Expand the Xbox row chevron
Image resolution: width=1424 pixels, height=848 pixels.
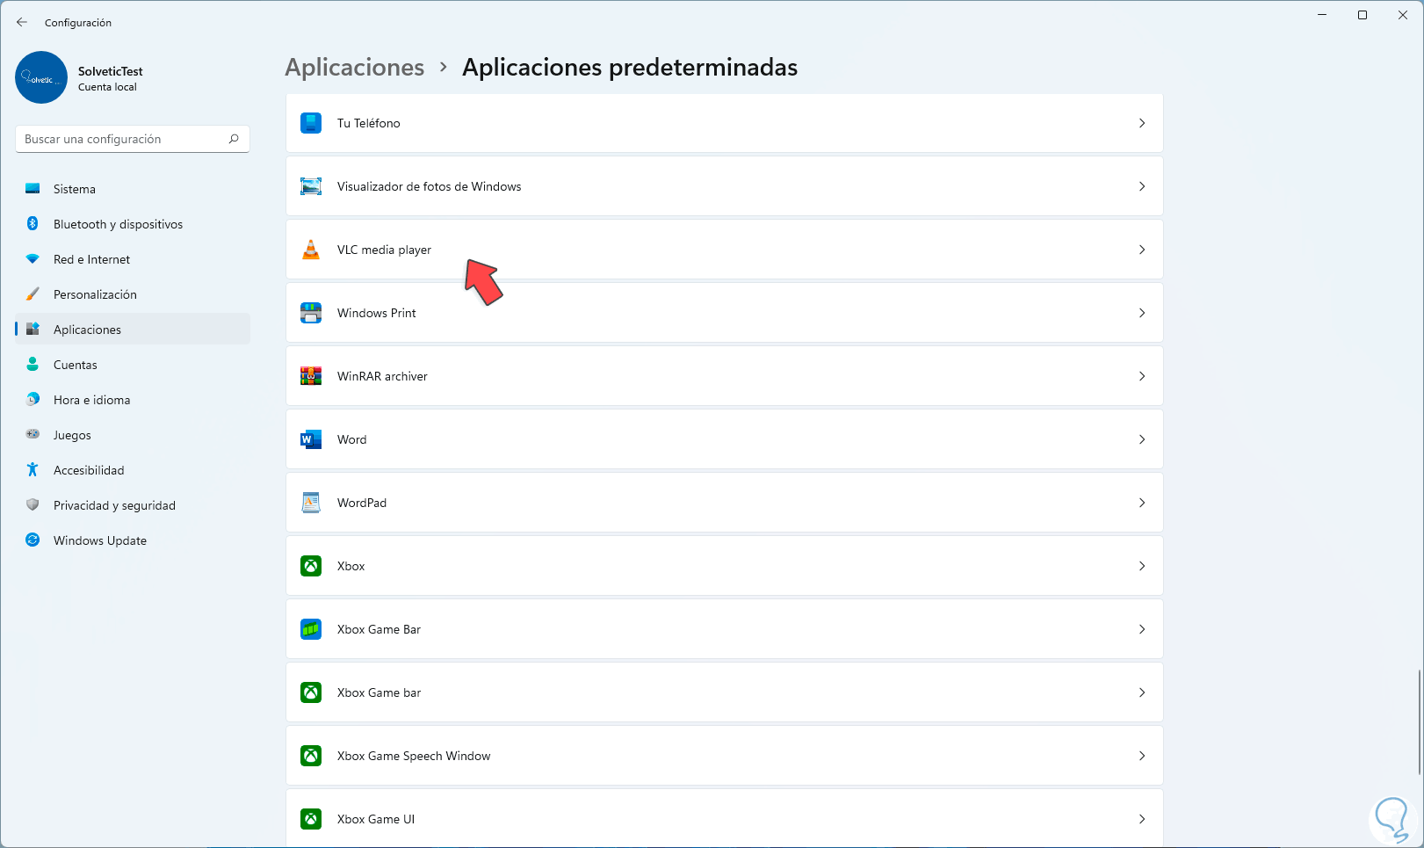pyautogui.click(x=1142, y=566)
